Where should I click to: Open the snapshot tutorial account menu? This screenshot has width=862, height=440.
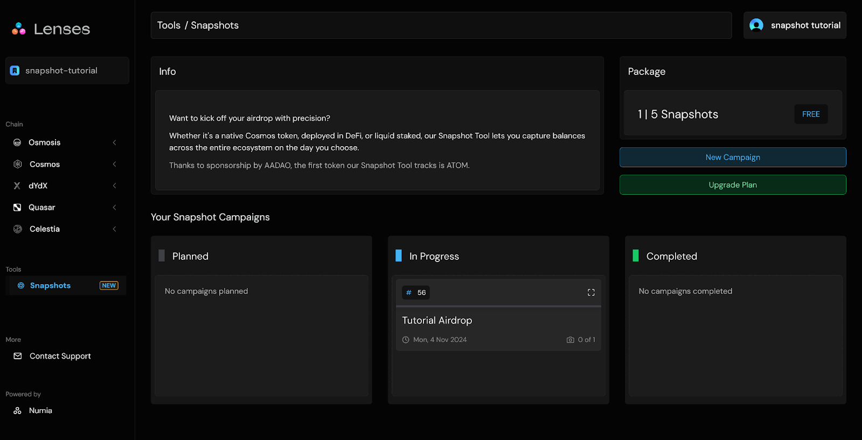click(x=795, y=25)
